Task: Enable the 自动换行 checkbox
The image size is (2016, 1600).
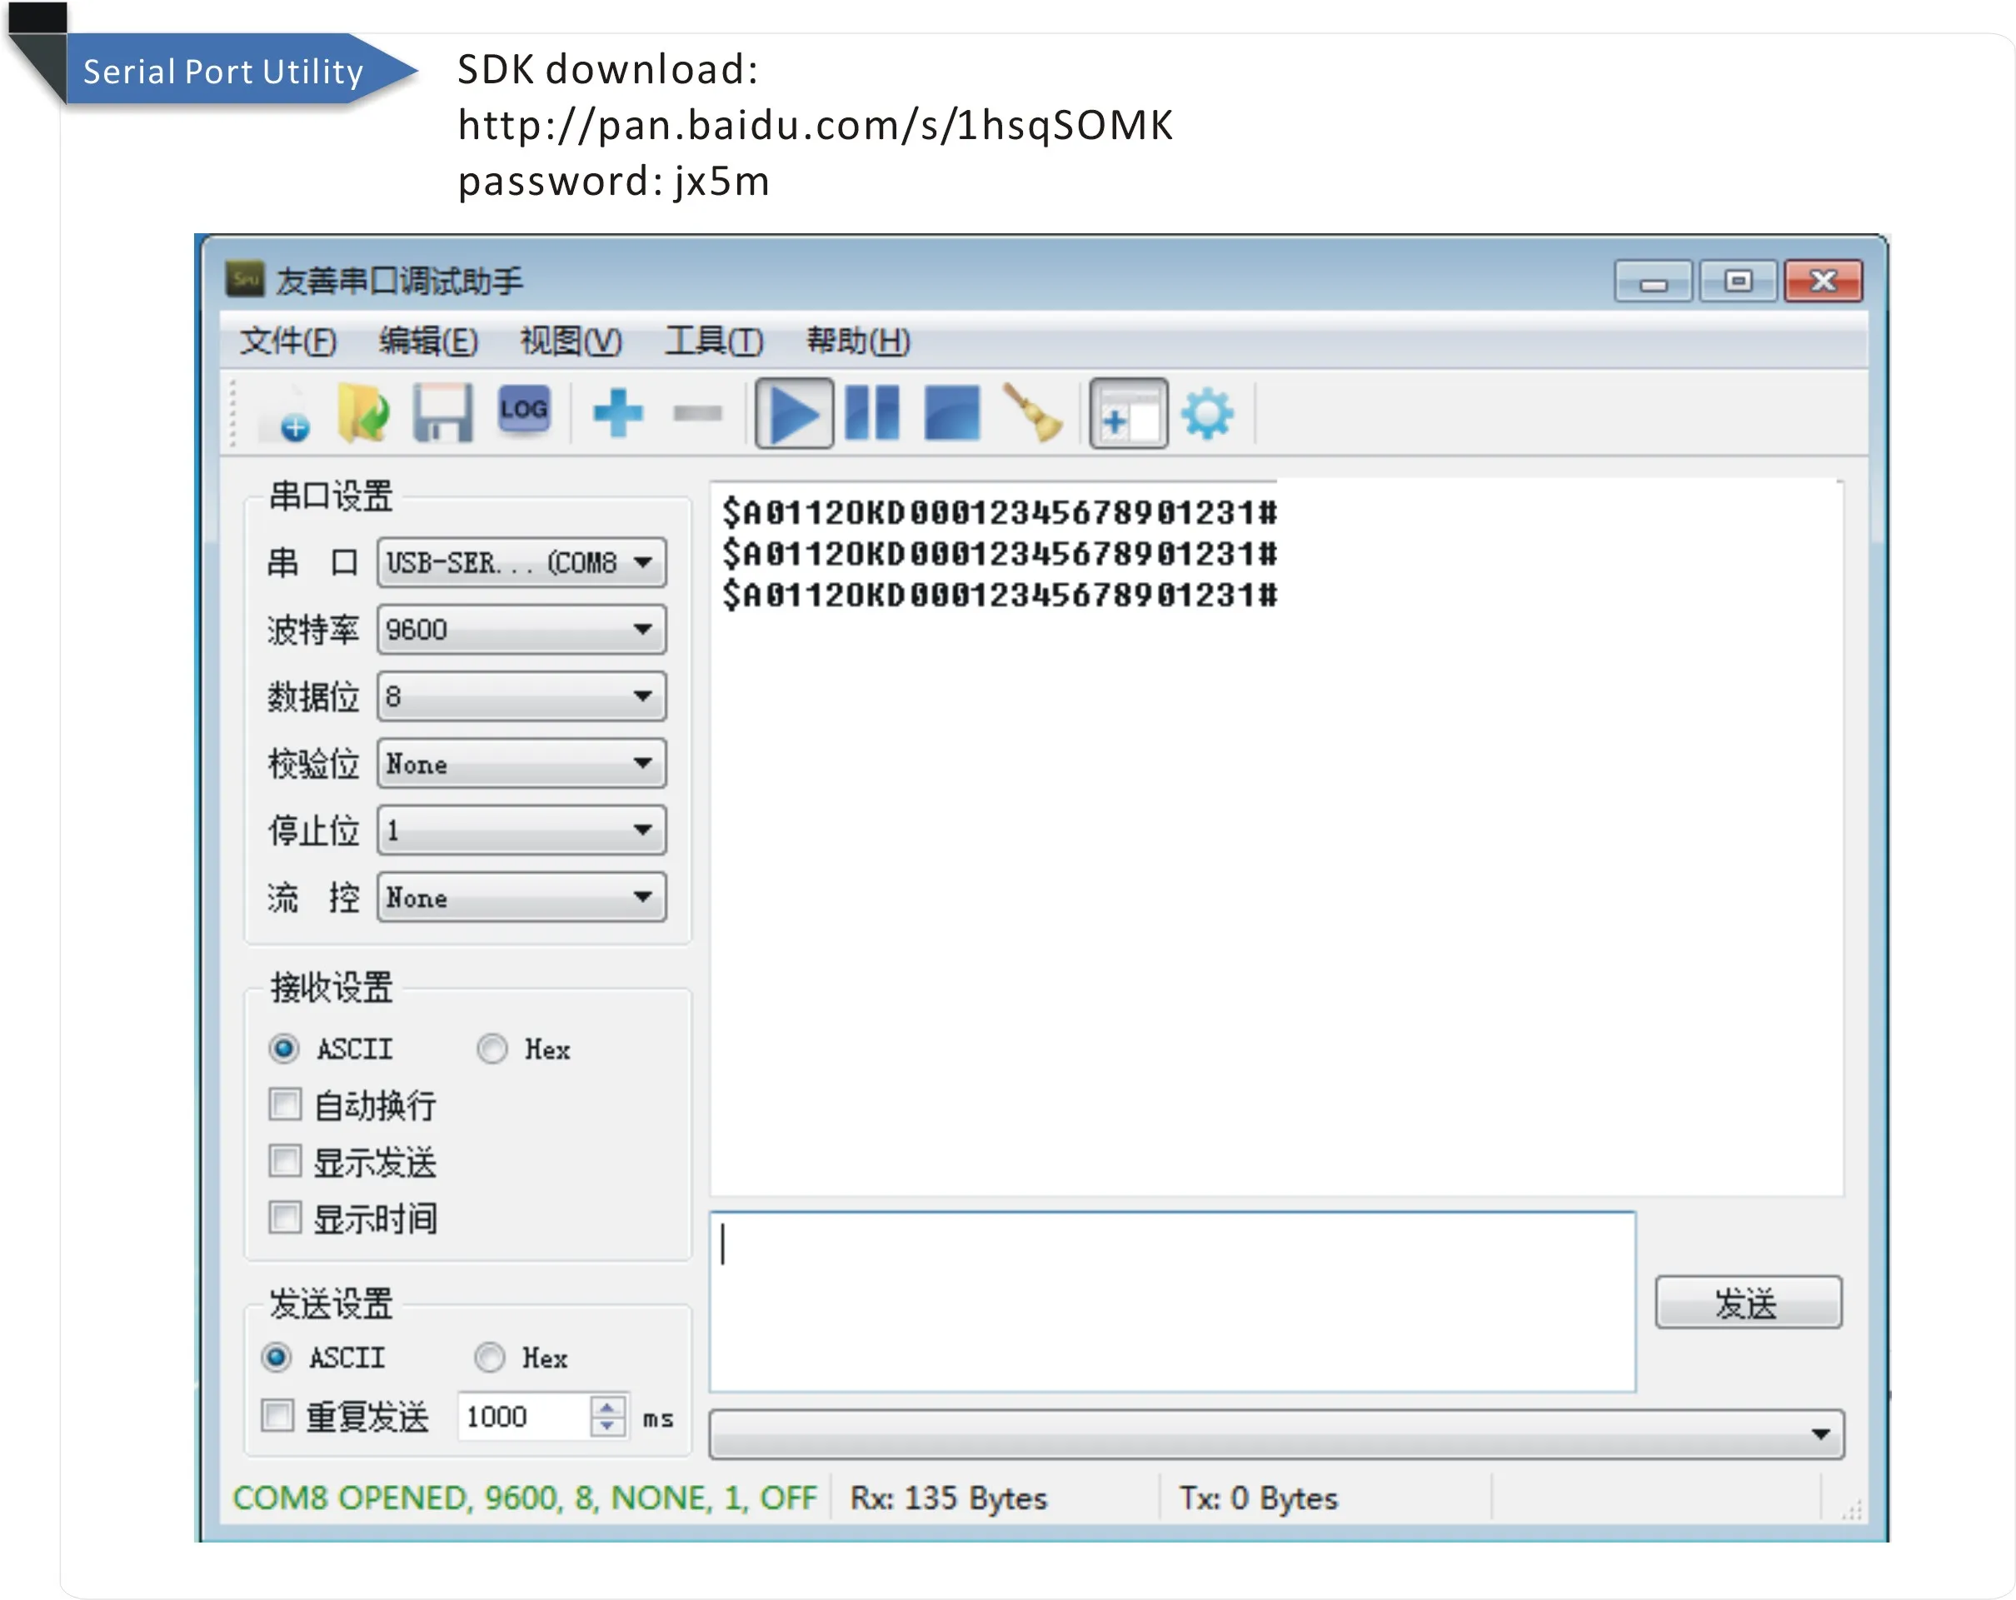Action: (285, 1104)
